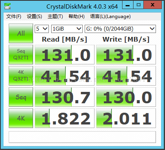Start the 4K Q32T1 test
The image size is (165, 150).
pos(21,76)
